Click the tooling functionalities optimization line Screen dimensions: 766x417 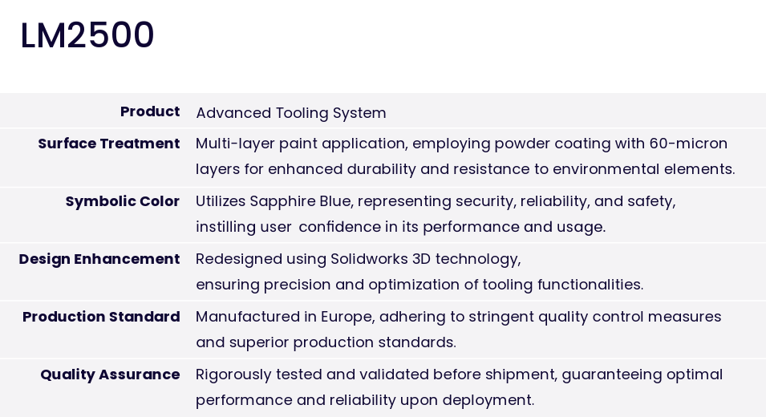(419, 284)
